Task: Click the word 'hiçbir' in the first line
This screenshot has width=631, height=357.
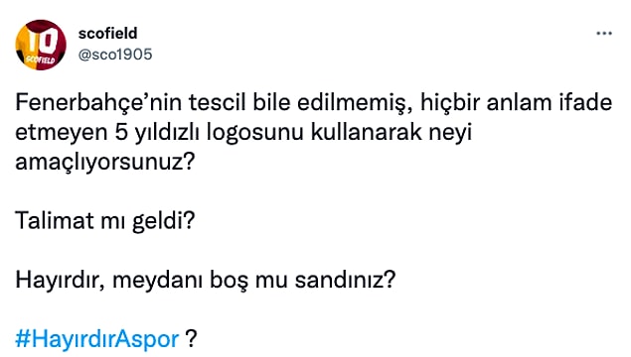Action: click(x=450, y=102)
